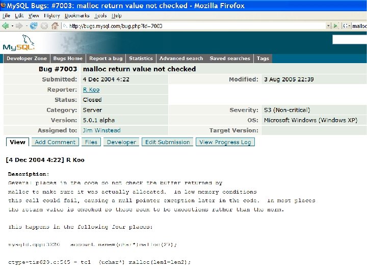367x275 pixels.
Task: Reload the page with refresh icon
Action: 34,26
